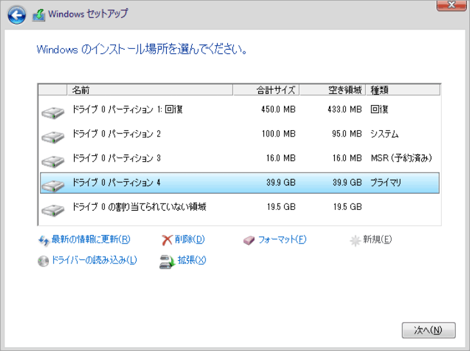Click the drive icon for partition 3
Screen dimensions: 470x351
pyautogui.click(x=53, y=161)
